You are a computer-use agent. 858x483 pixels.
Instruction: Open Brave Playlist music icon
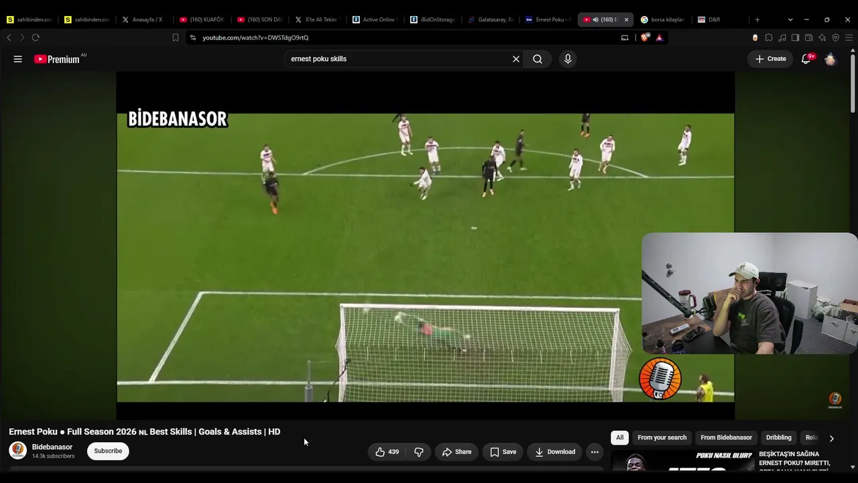(782, 38)
